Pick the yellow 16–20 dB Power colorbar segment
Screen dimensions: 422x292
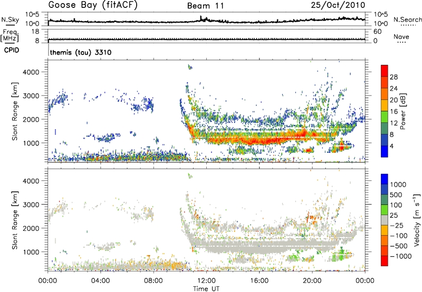[x=385, y=105]
